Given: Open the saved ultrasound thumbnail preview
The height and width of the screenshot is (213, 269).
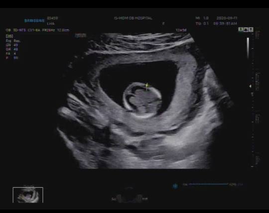Looking at the screenshot, I should 28,195.
